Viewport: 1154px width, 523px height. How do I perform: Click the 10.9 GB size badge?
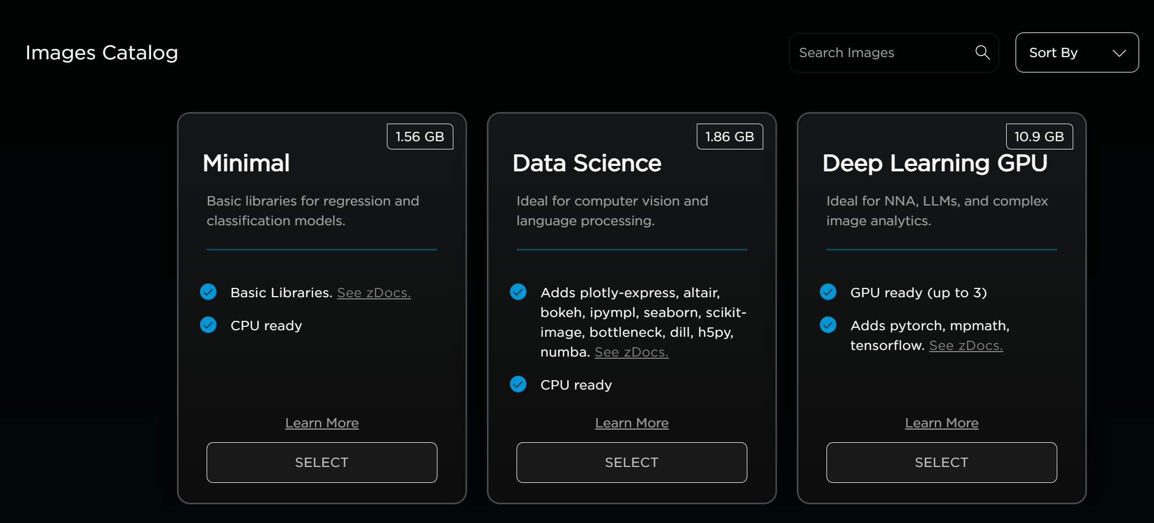[1039, 137]
